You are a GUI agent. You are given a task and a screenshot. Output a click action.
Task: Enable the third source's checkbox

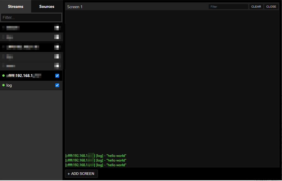[57, 47]
